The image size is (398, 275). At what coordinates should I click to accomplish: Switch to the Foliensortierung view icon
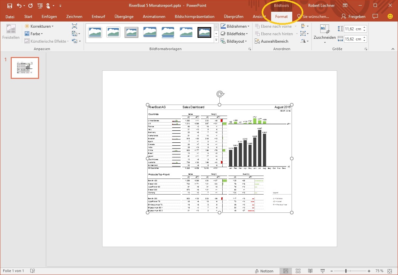(x=298, y=271)
